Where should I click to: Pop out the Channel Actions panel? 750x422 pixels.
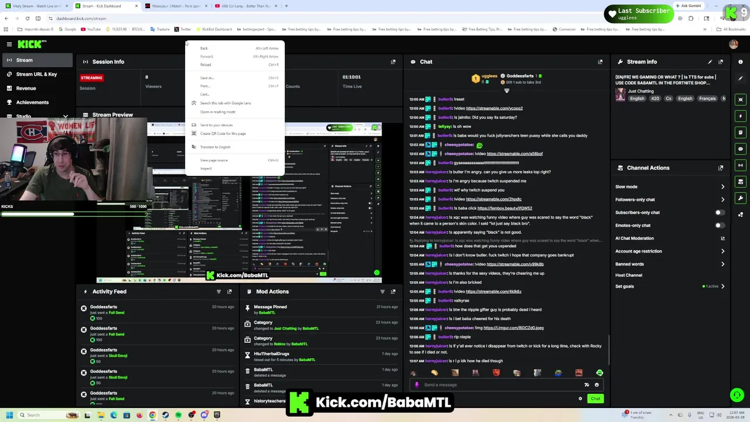(721, 168)
